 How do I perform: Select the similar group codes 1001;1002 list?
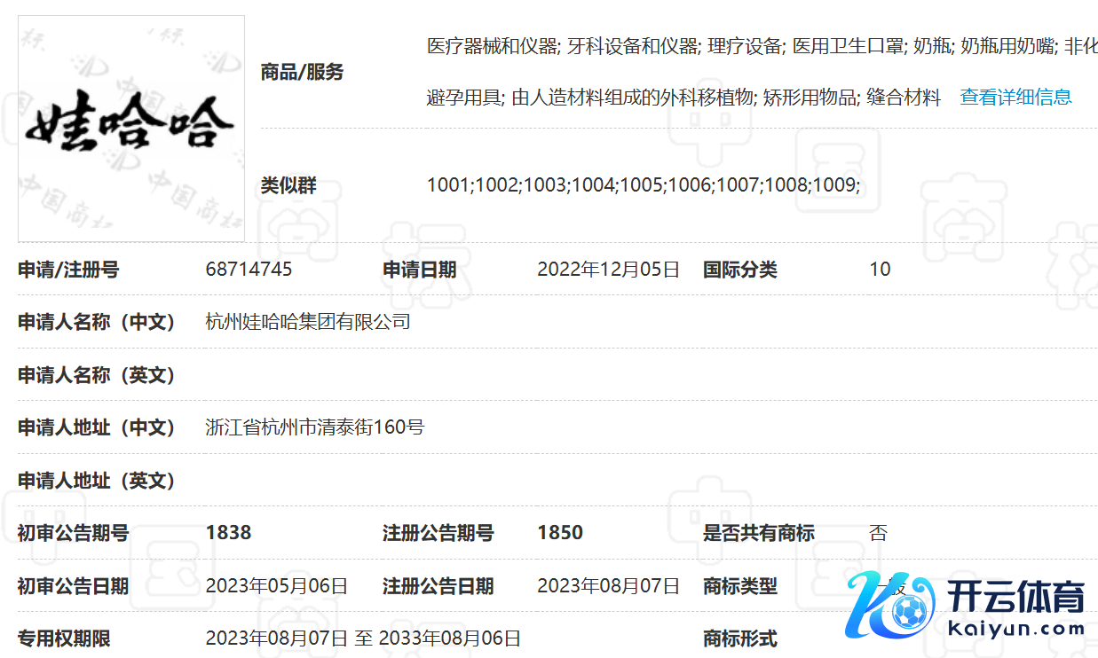(644, 185)
